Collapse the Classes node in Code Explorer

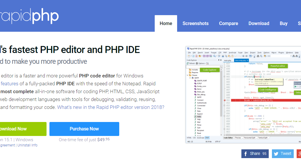[188, 75]
